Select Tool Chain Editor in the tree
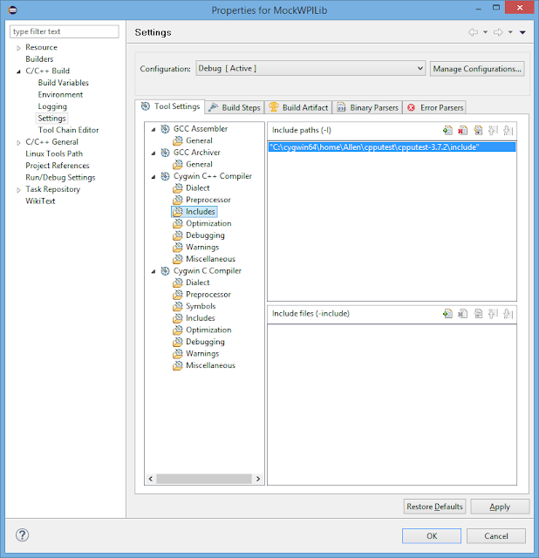Image resolution: width=539 pixels, height=558 pixels. coord(68,130)
